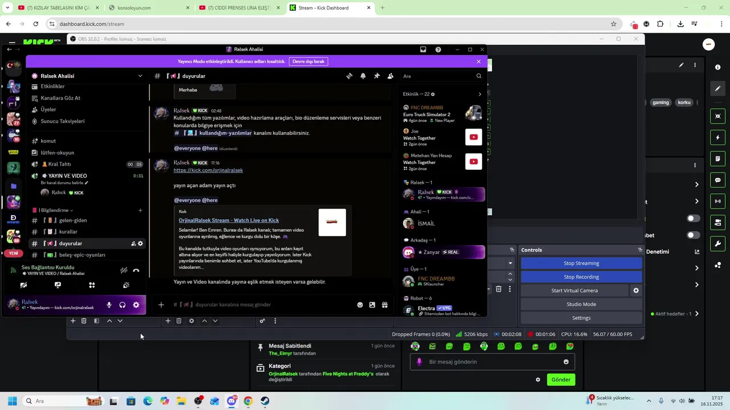Image resolution: width=730 pixels, height=410 pixels.
Task: Toggle noise suppression icon in voice panel
Action: 124,270
